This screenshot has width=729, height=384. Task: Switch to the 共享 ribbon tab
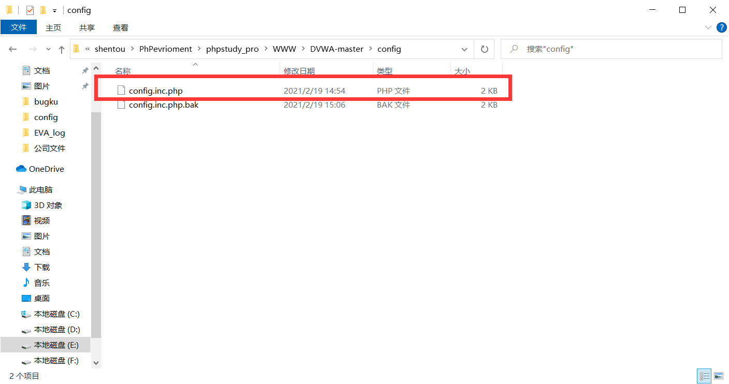click(x=87, y=27)
